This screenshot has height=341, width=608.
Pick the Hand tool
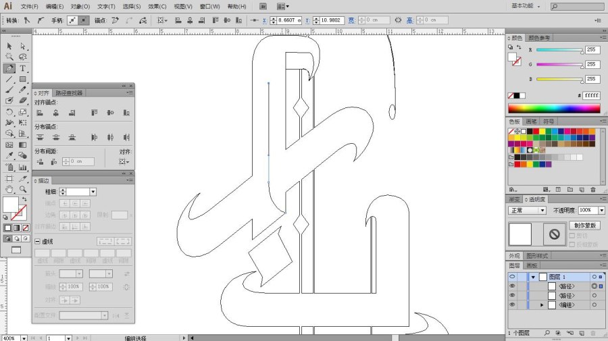[9, 189]
